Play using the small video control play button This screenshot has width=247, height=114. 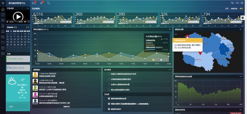7,22
